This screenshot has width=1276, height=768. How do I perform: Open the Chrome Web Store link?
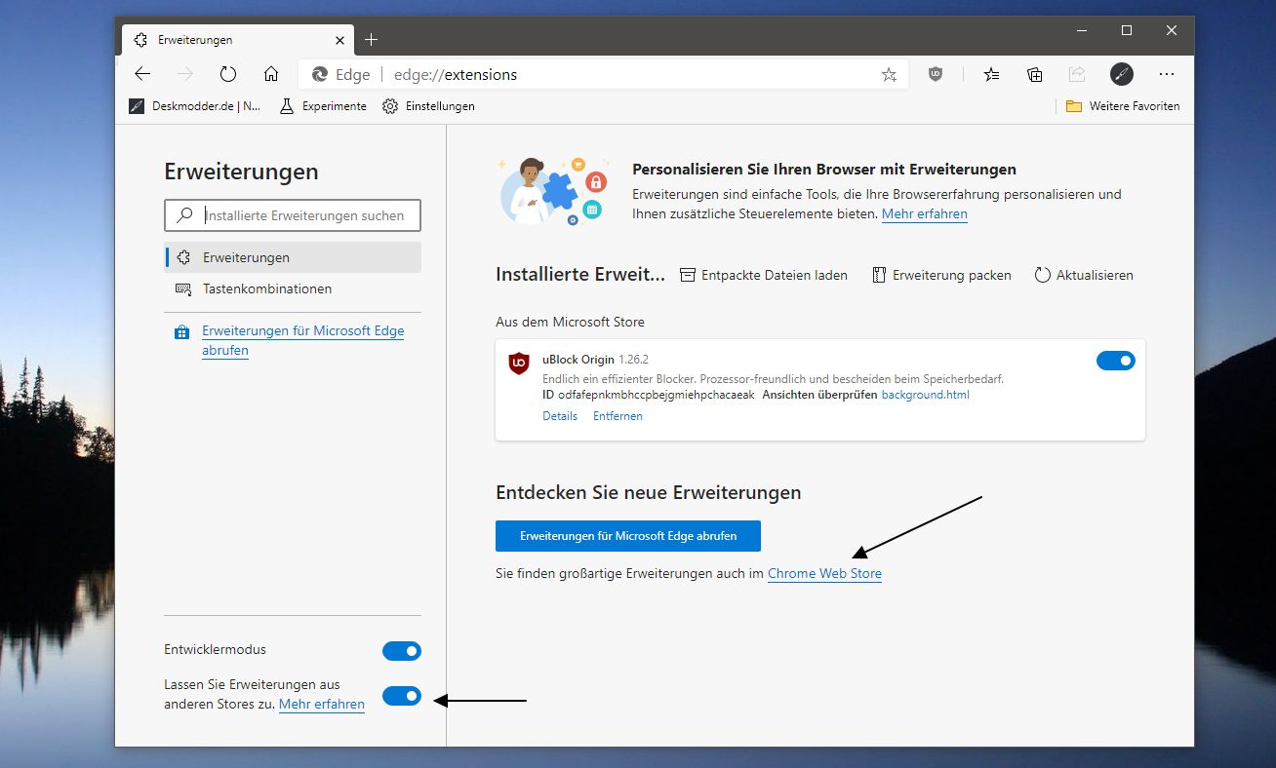824,573
